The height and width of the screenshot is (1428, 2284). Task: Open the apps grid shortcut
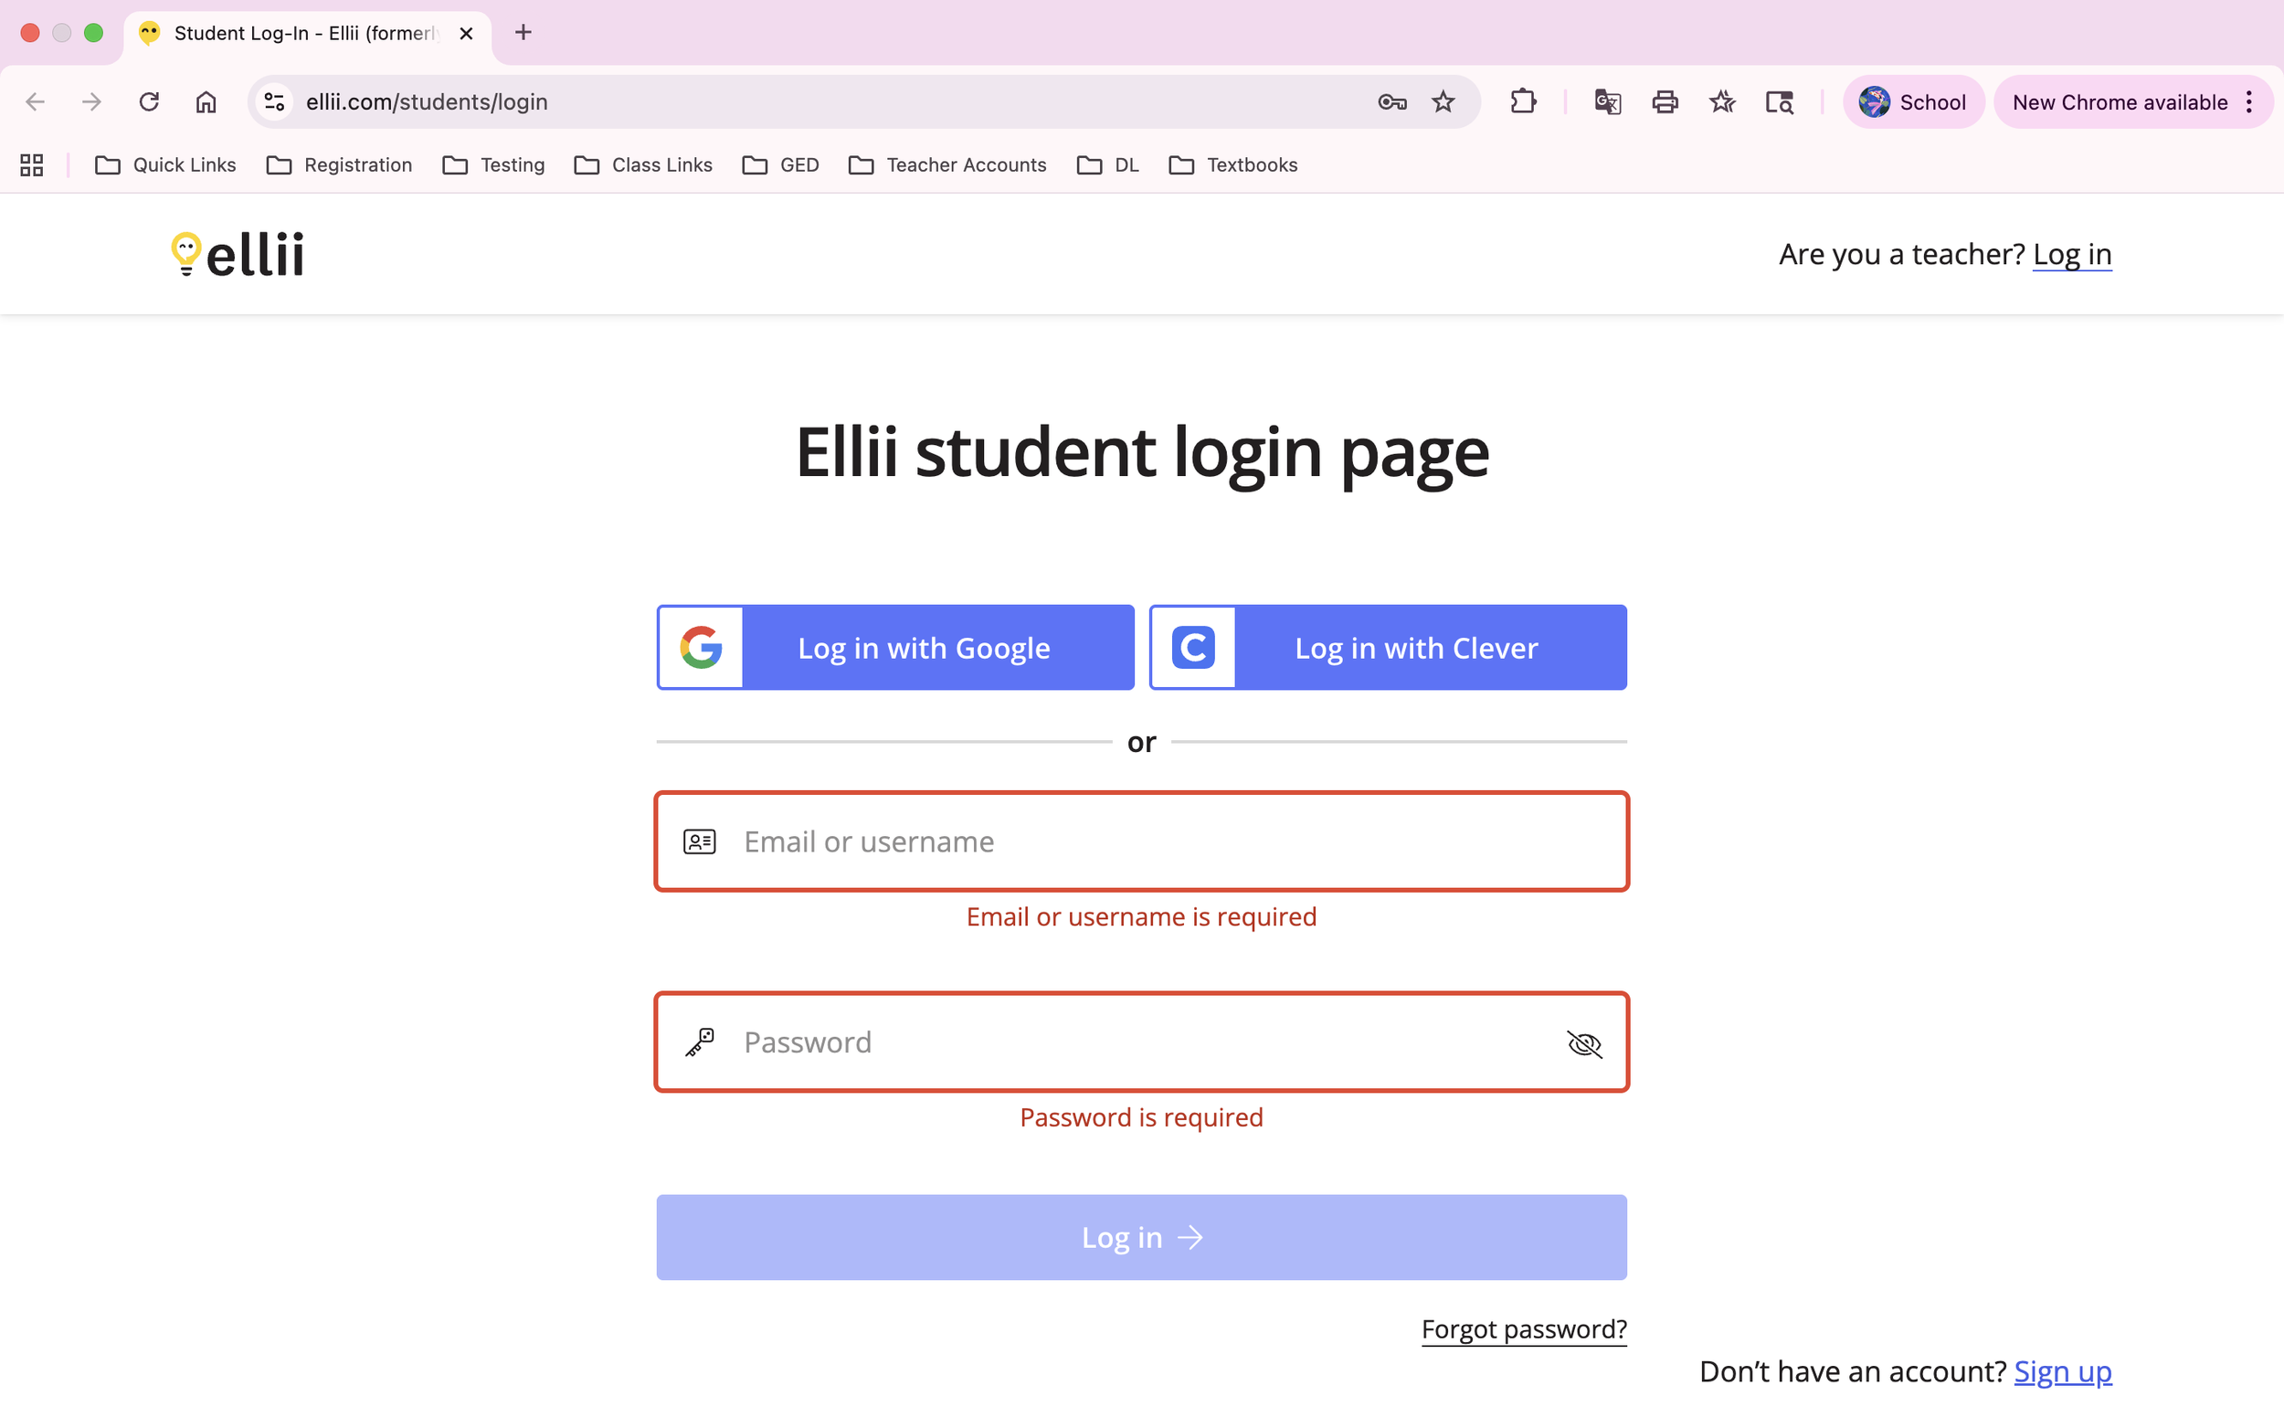click(32, 165)
